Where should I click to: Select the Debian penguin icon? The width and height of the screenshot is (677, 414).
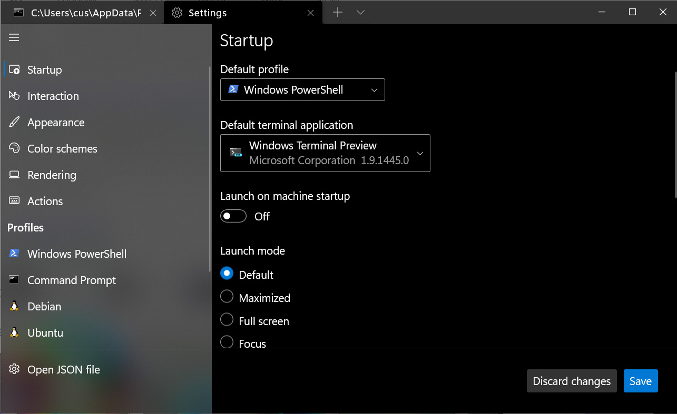click(x=14, y=306)
